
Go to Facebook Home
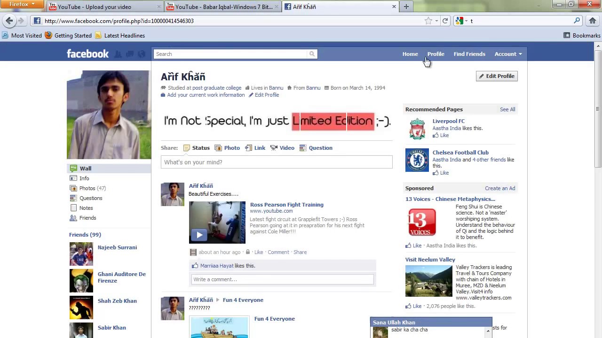click(410, 54)
